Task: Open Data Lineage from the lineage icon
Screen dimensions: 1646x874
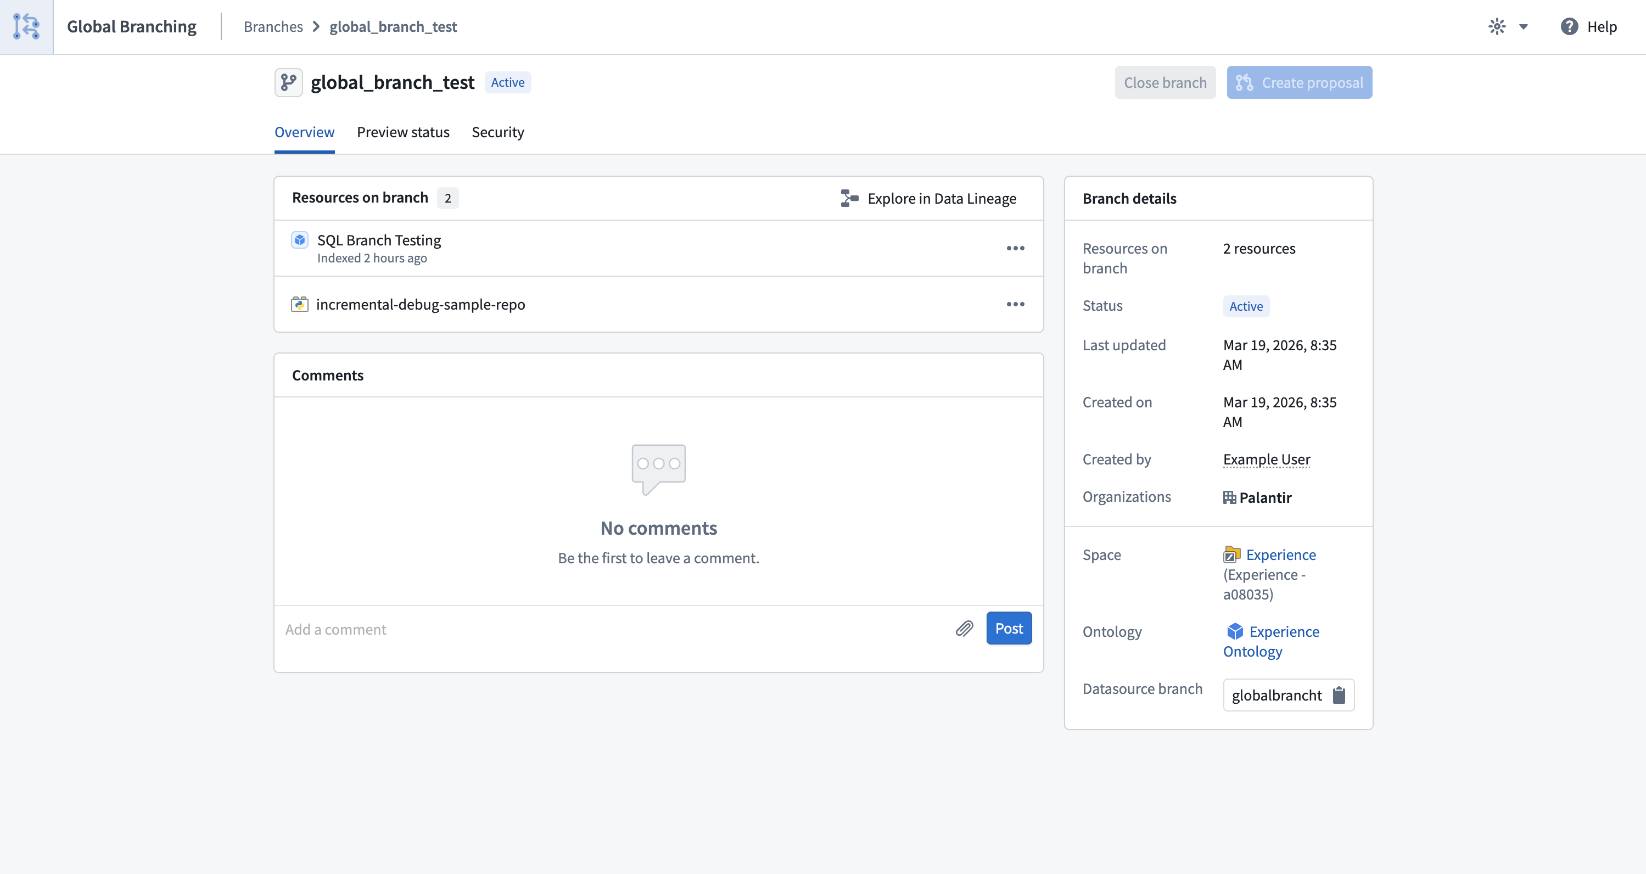Action: [x=849, y=198]
